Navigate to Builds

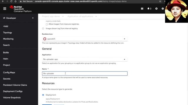point(6,52)
